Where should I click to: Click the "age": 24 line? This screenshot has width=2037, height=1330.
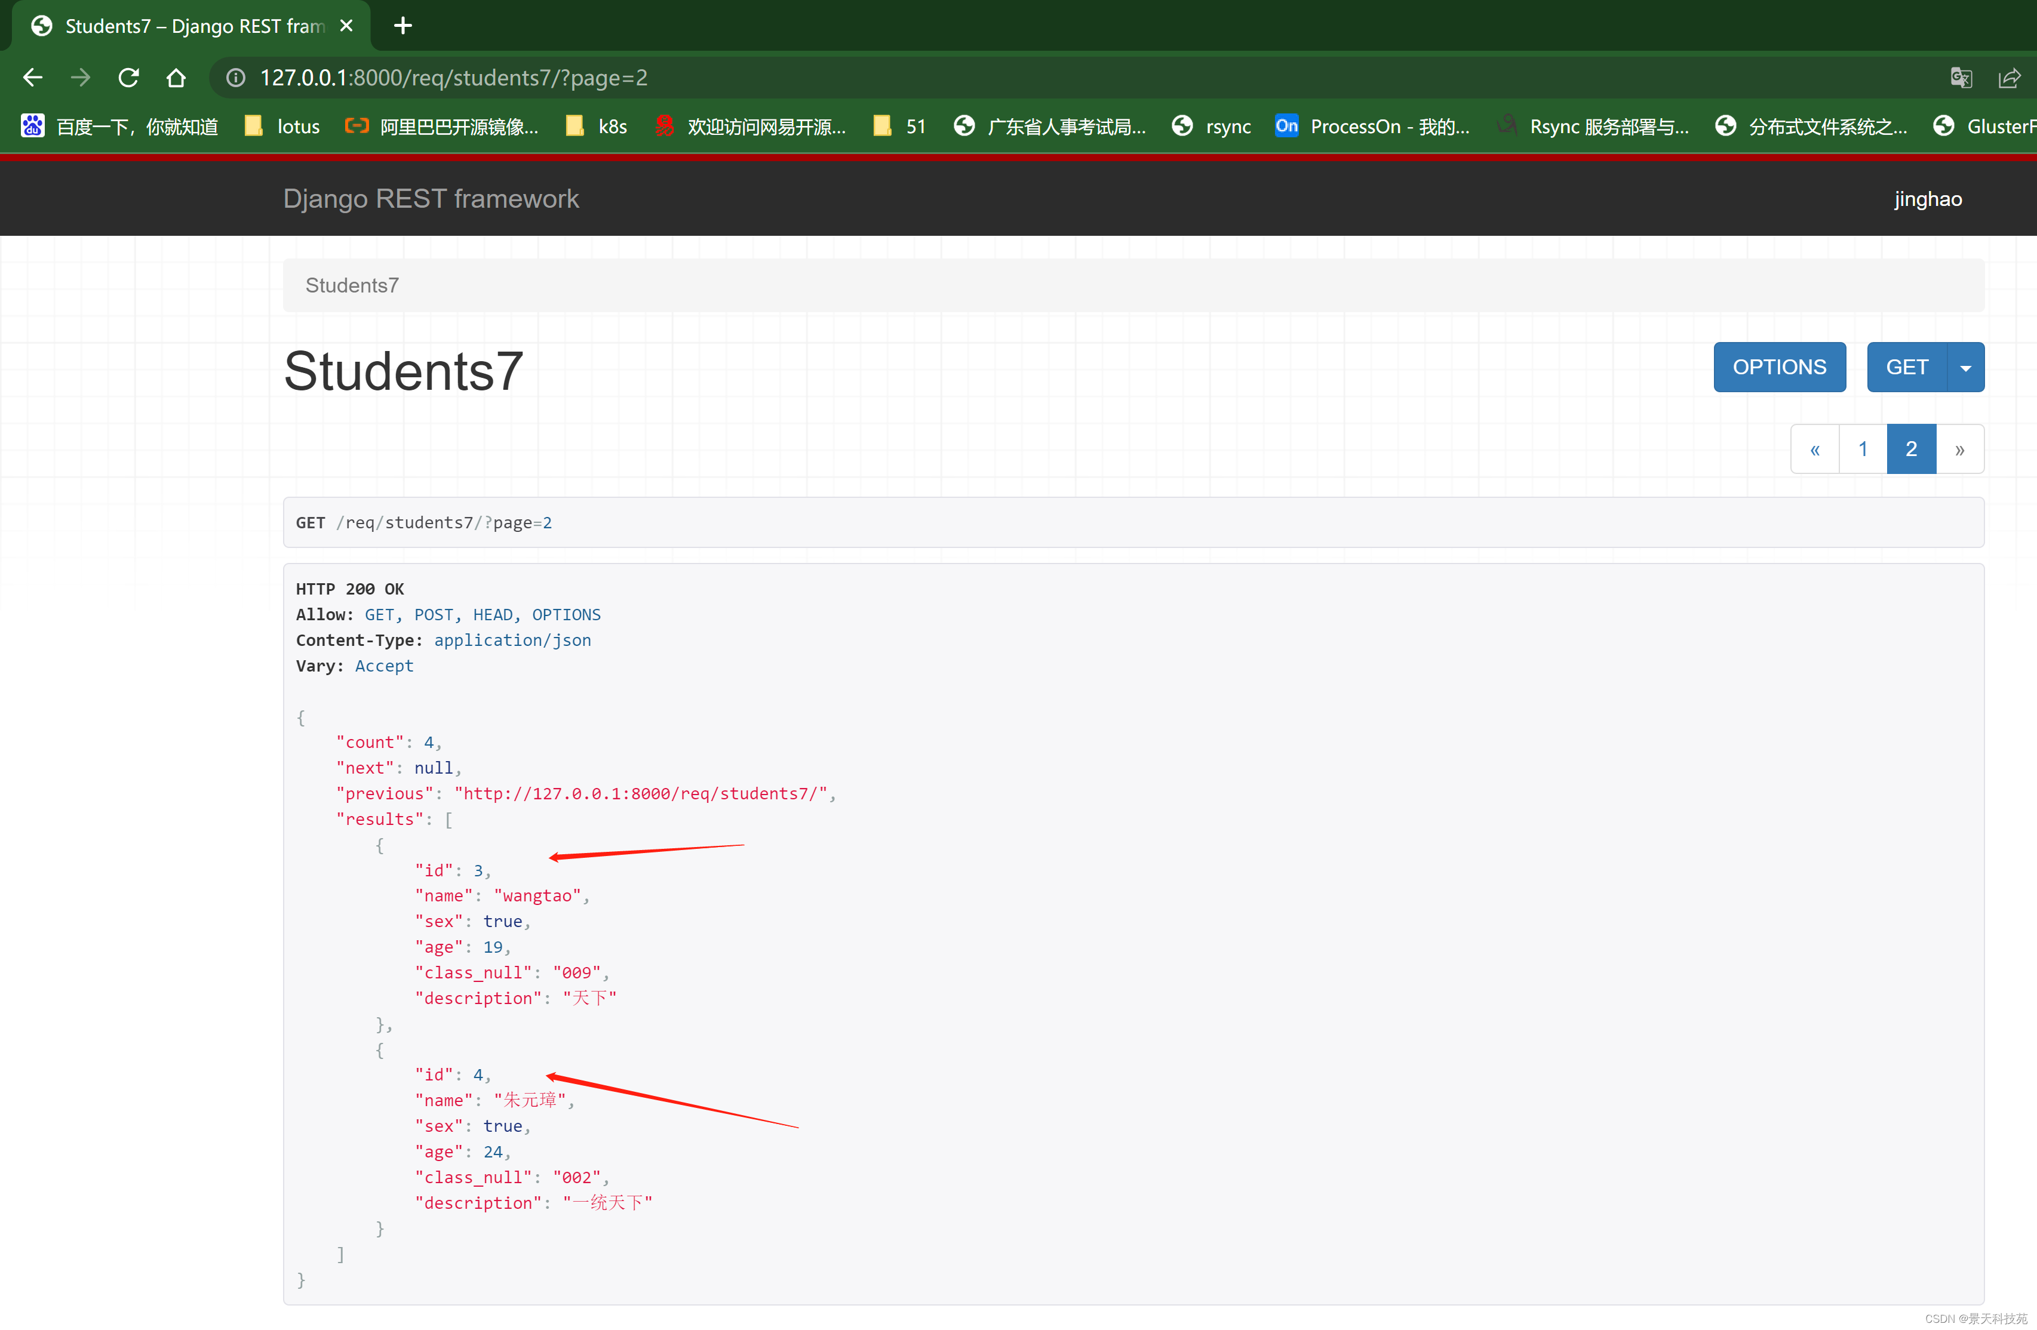(x=462, y=1152)
